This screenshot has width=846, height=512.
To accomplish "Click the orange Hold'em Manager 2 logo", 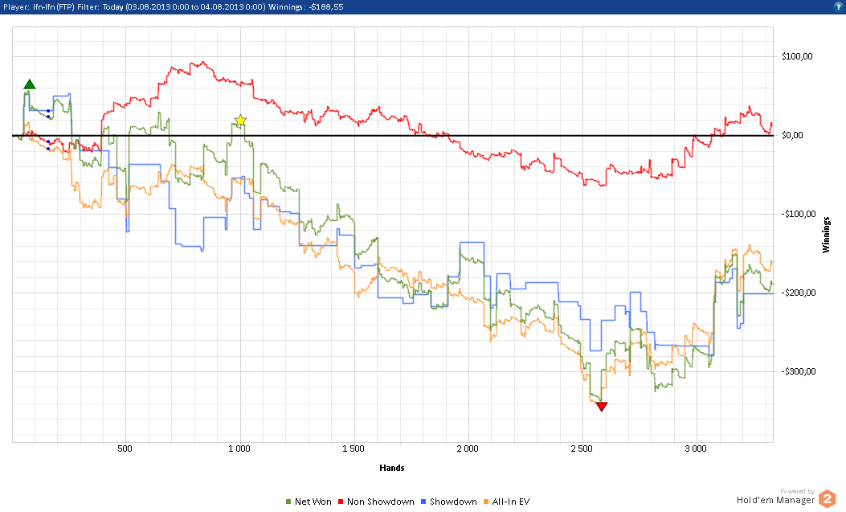I will coord(827,499).
